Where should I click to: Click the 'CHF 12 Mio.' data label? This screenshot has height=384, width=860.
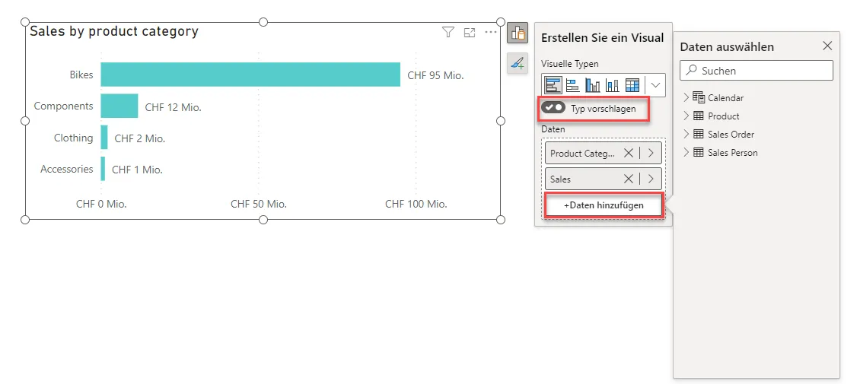(174, 107)
